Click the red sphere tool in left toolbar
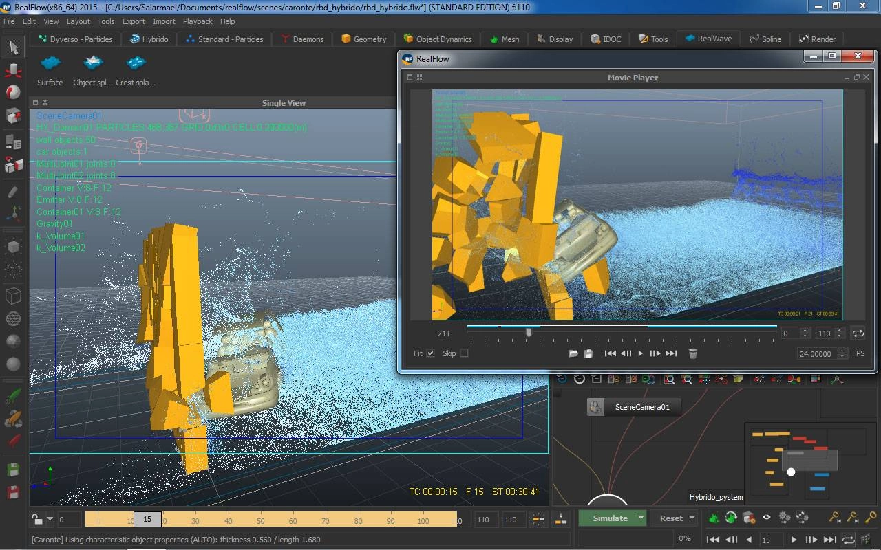Viewport: 881px width, 550px height. (13, 91)
